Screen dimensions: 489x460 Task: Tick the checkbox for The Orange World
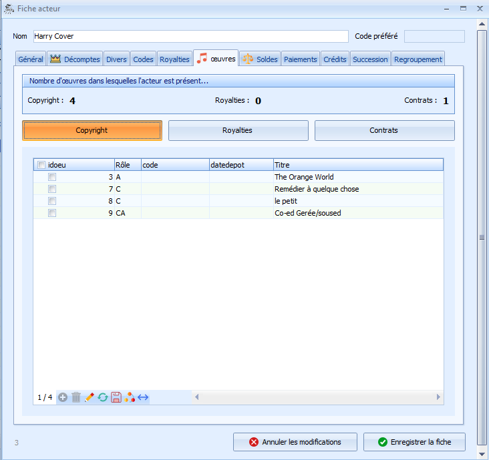click(52, 178)
